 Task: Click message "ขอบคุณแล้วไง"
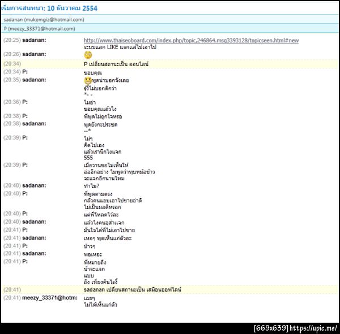(100, 109)
